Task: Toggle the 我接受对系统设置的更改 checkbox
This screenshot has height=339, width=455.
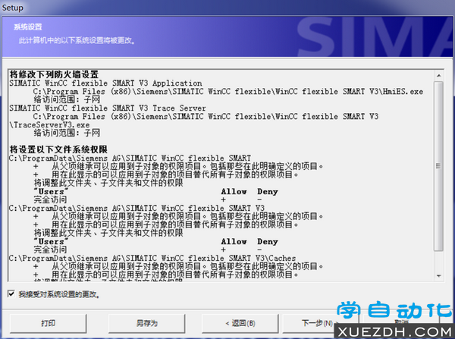Action: [11, 294]
